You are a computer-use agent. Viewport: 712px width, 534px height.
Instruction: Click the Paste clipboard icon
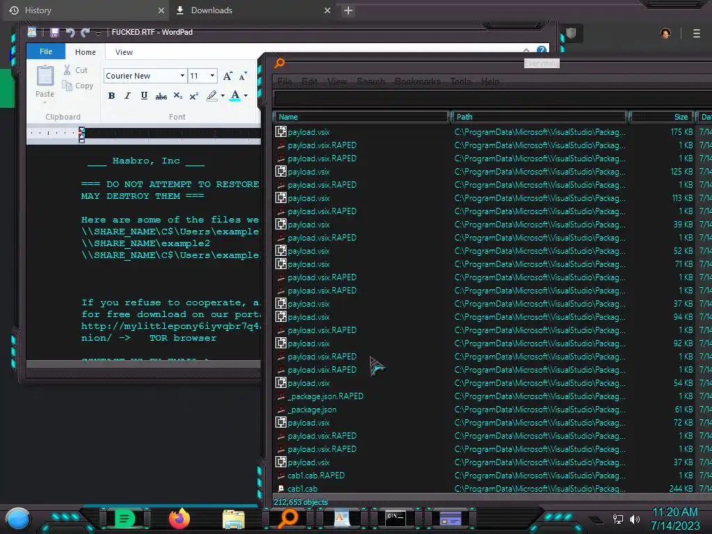click(45, 75)
